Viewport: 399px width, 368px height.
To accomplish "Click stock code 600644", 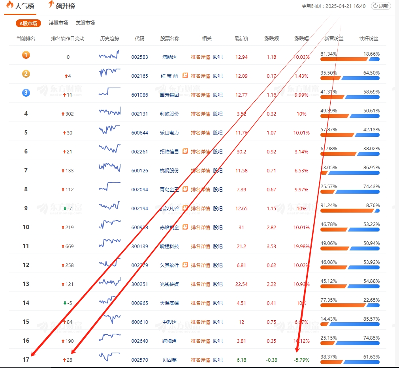I will coord(140,133).
